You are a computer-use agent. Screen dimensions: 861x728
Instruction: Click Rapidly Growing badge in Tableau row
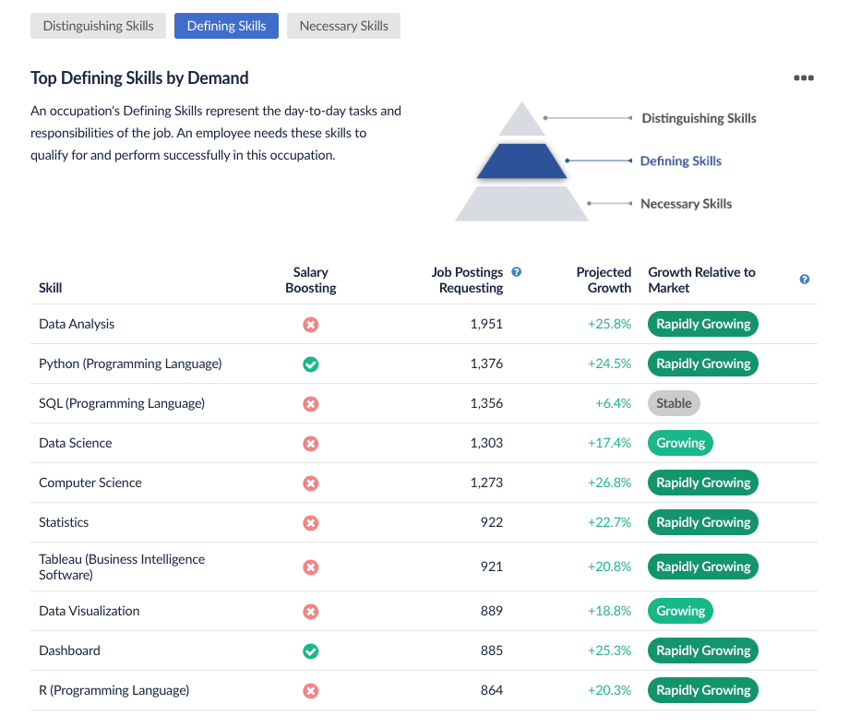coord(703,567)
